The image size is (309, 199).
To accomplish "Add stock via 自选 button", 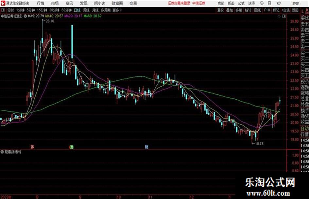I will 285,10.
